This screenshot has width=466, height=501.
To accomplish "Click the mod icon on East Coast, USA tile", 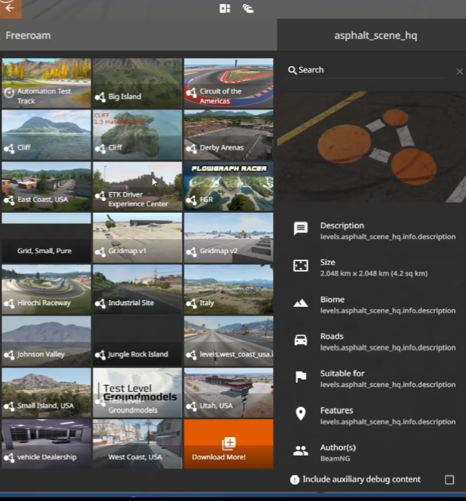I will coord(9,200).
